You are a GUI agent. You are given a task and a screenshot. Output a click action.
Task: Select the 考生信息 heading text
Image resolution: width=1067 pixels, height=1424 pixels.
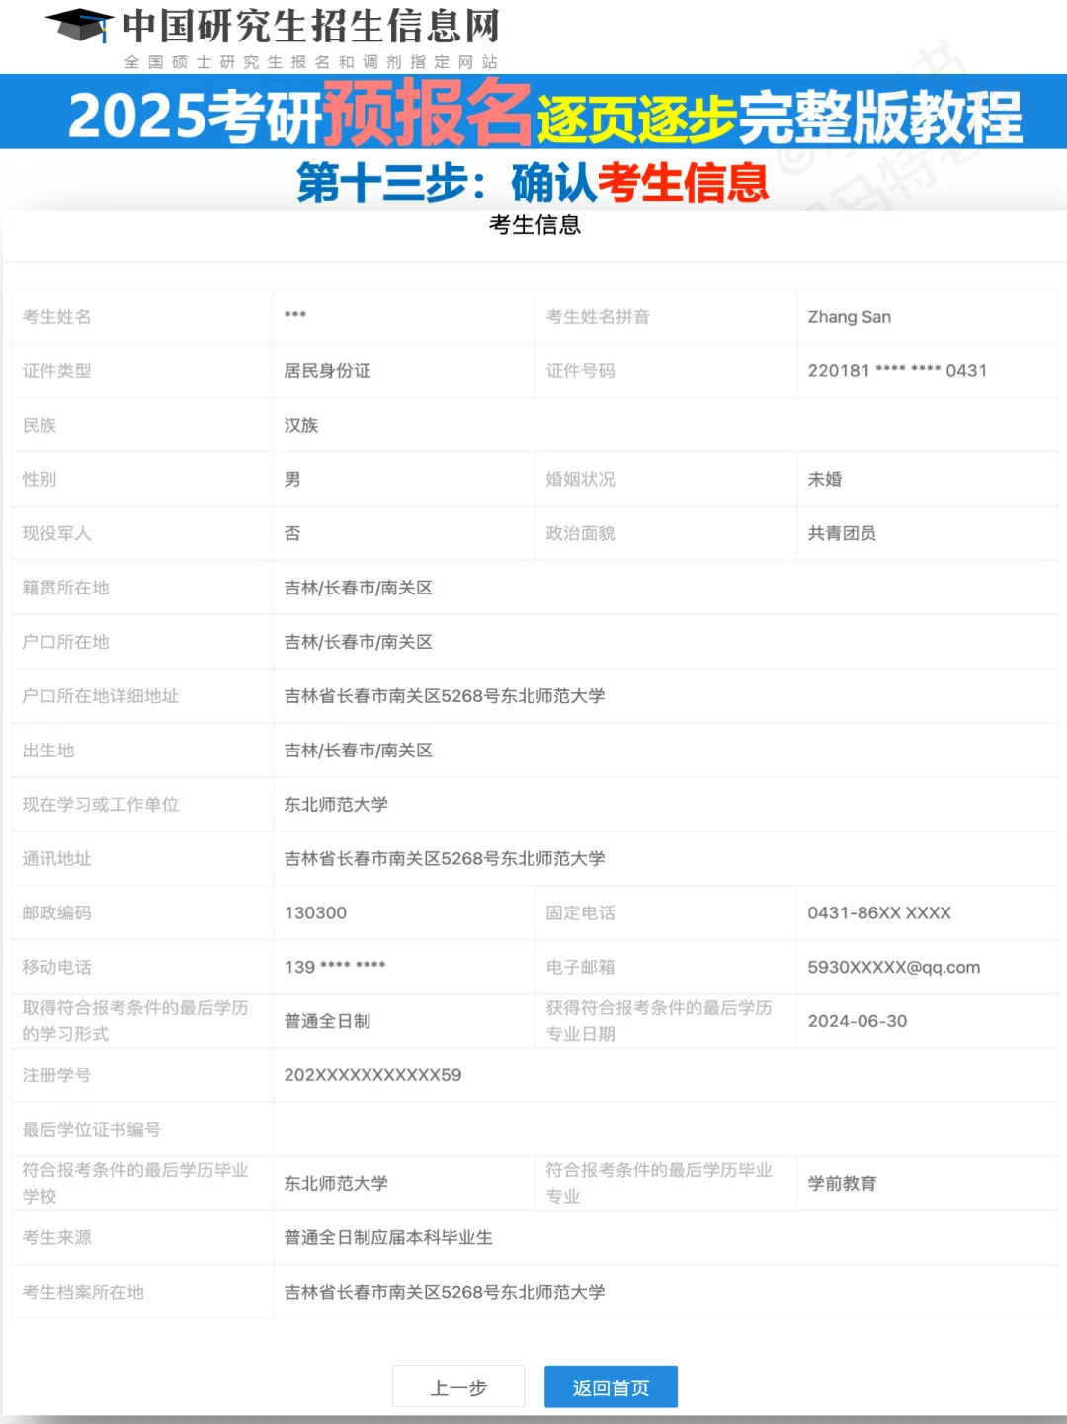[x=534, y=225]
